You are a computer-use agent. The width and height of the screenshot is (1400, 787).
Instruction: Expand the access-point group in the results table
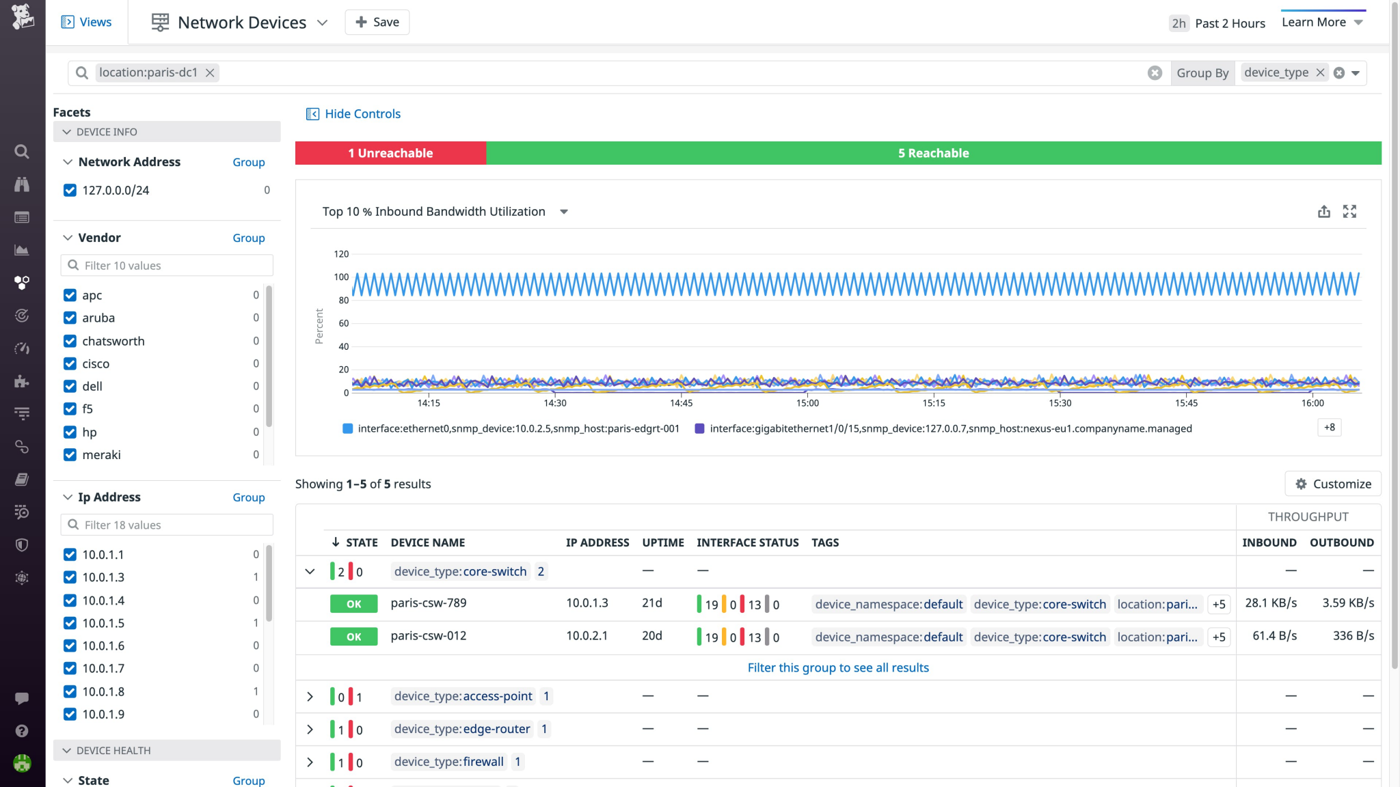(310, 696)
